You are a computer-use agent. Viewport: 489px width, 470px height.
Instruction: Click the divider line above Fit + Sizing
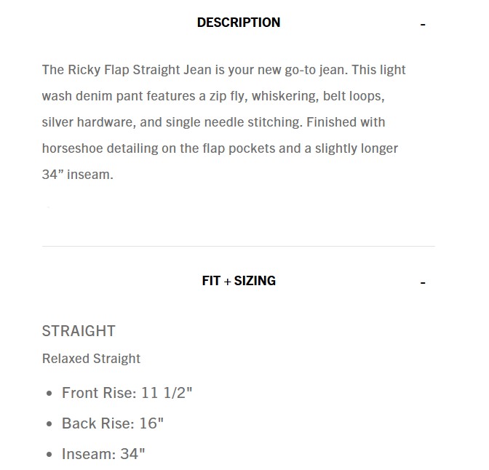(x=239, y=246)
